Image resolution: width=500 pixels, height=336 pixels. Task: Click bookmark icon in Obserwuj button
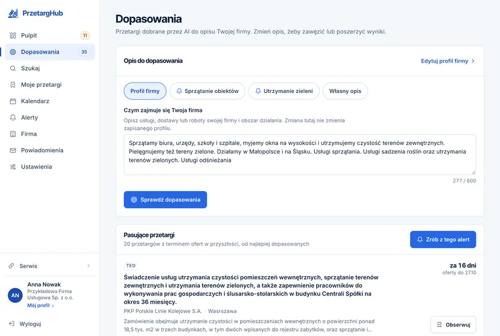coord(439,325)
